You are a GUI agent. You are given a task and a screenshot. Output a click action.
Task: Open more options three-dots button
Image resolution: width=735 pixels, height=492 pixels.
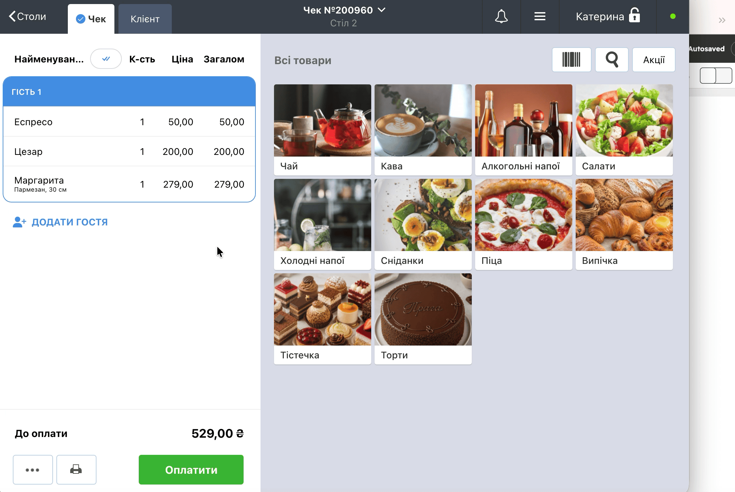[33, 469]
